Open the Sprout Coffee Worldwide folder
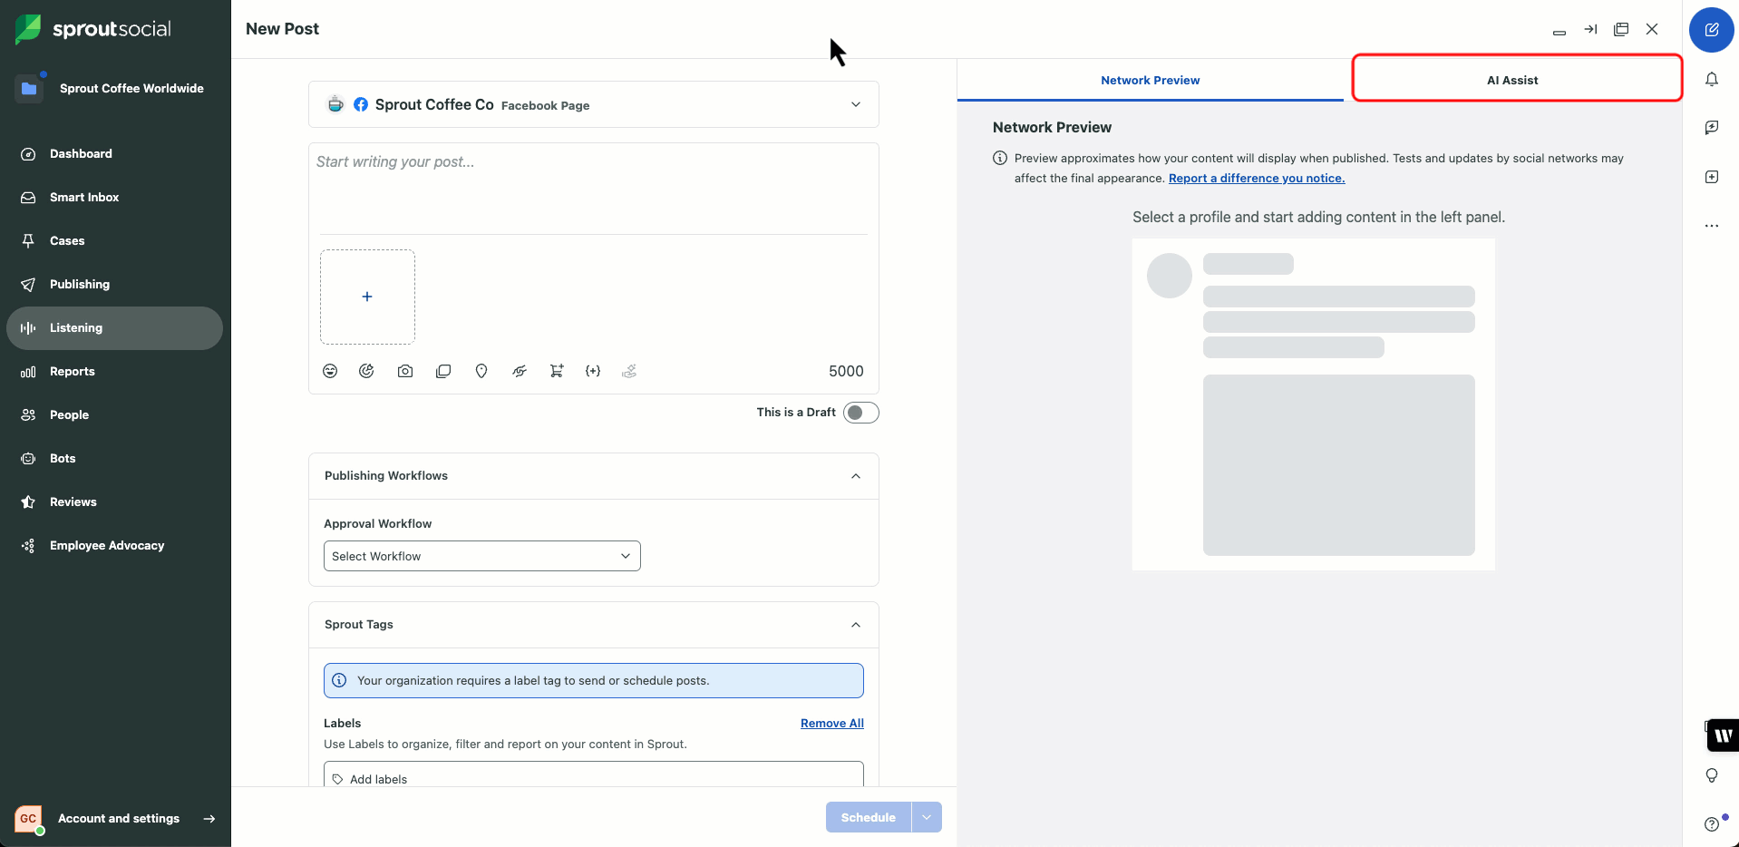The width and height of the screenshot is (1739, 847). point(29,88)
